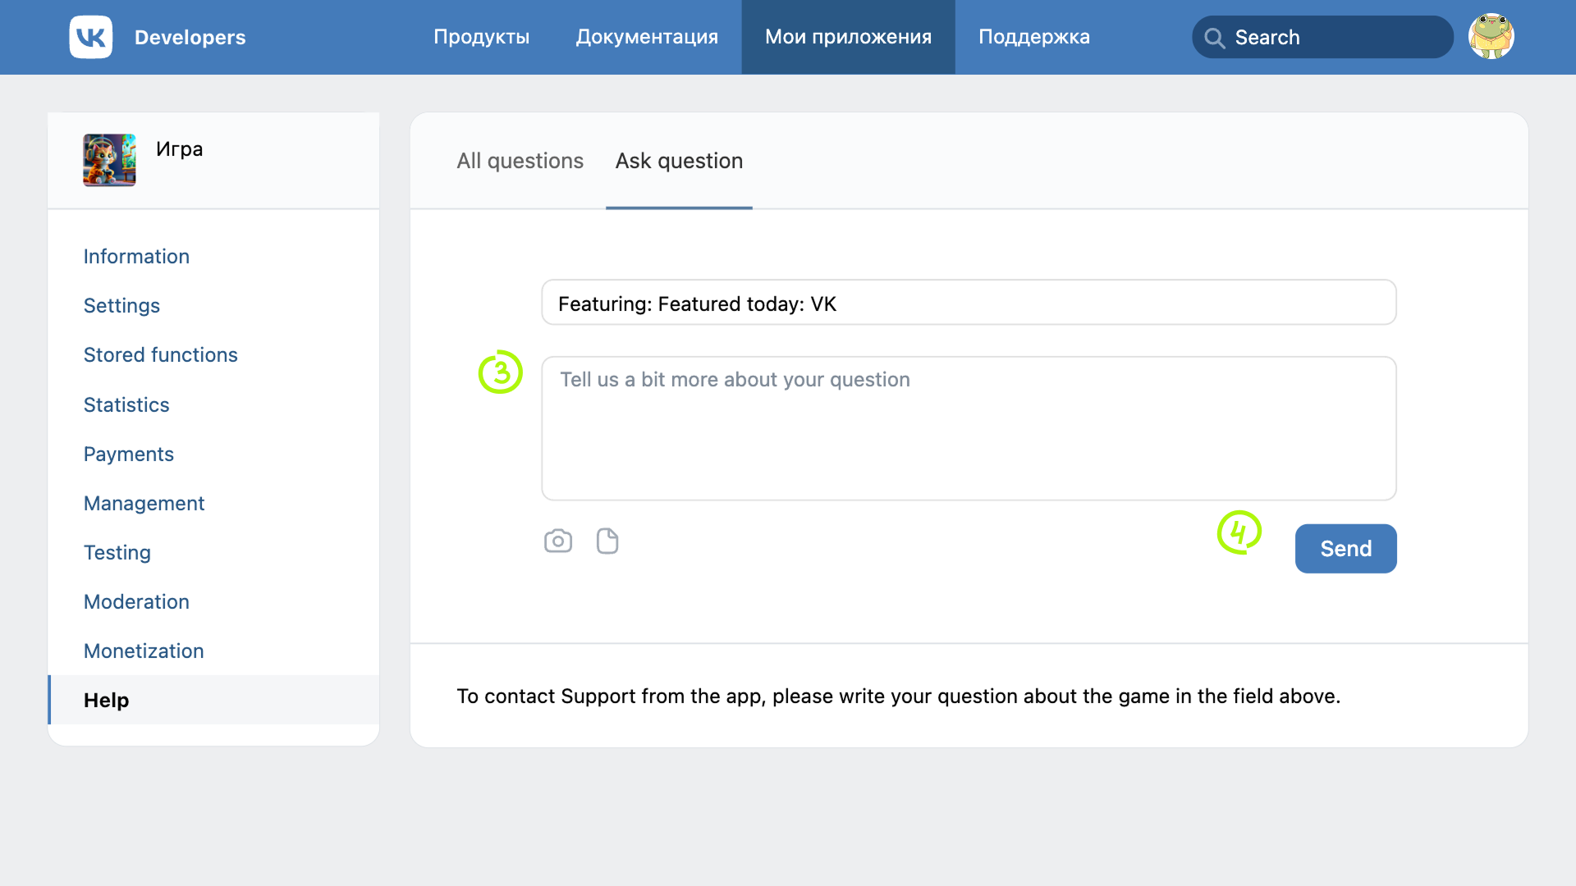Open the Settings section
The image size is (1576, 886).
pos(121,306)
